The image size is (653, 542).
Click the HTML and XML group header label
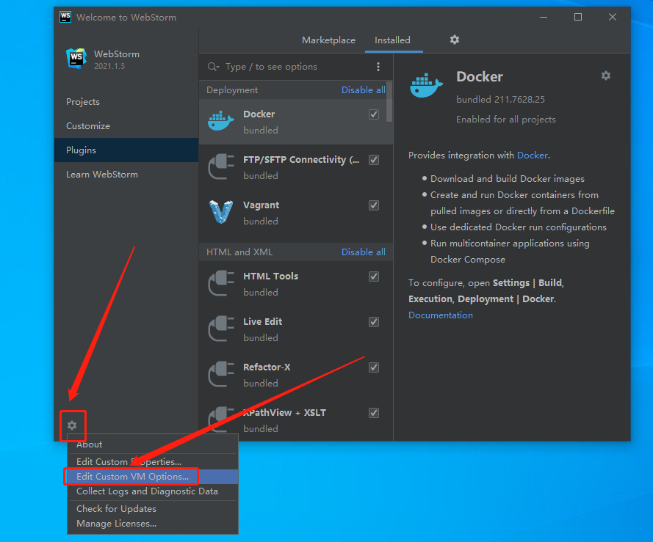(239, 252)
